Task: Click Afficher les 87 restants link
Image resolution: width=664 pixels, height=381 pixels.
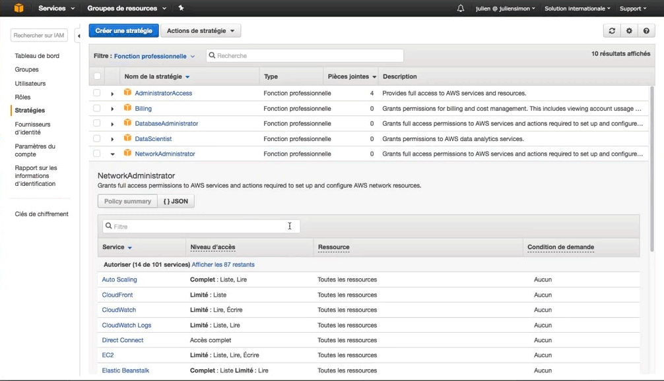Action: (x=223, y=265)
